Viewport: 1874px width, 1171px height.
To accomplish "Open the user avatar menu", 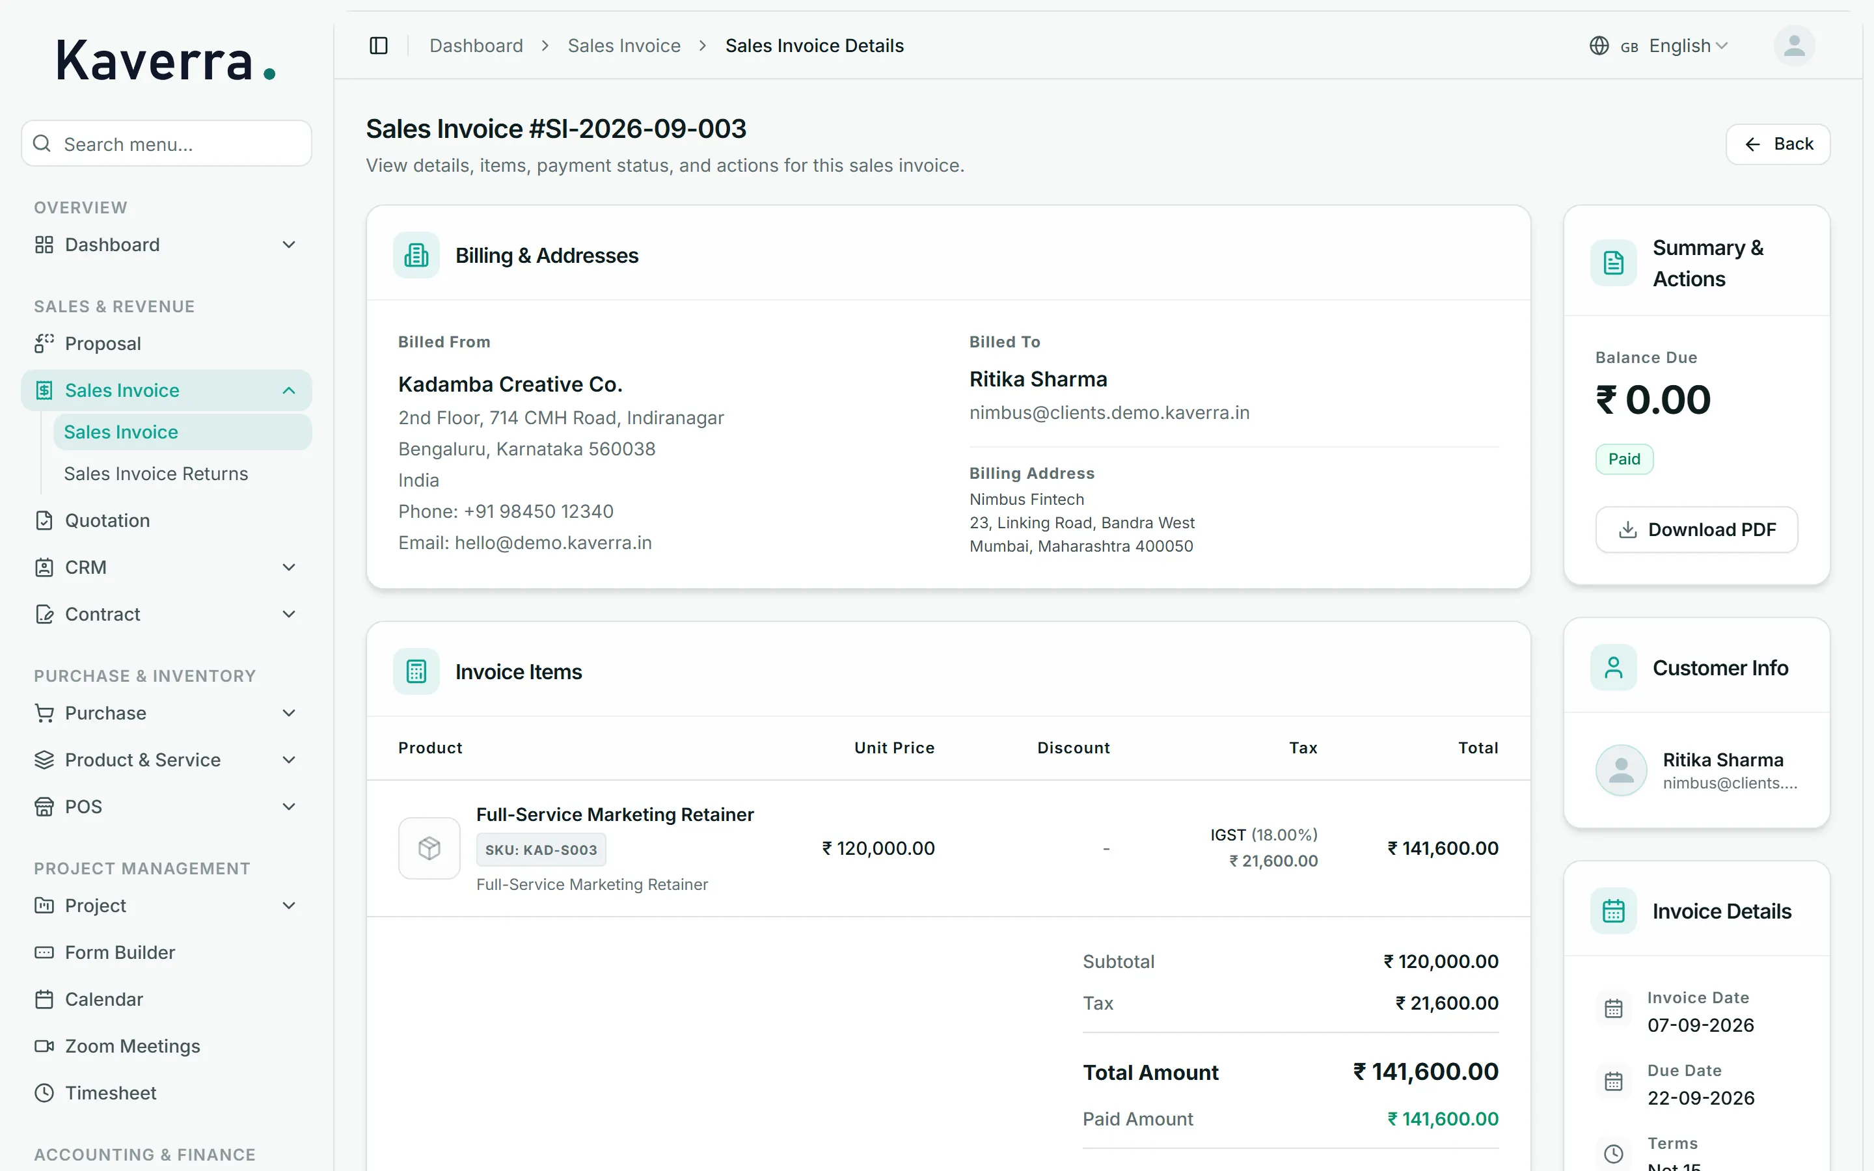I will click(1793, 46).
